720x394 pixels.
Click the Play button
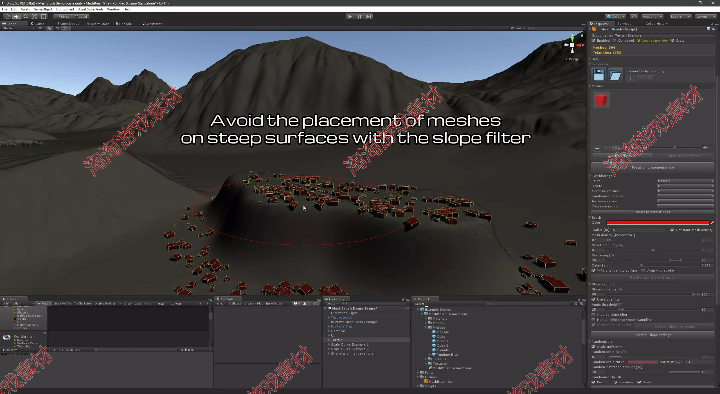coord(350,17)
